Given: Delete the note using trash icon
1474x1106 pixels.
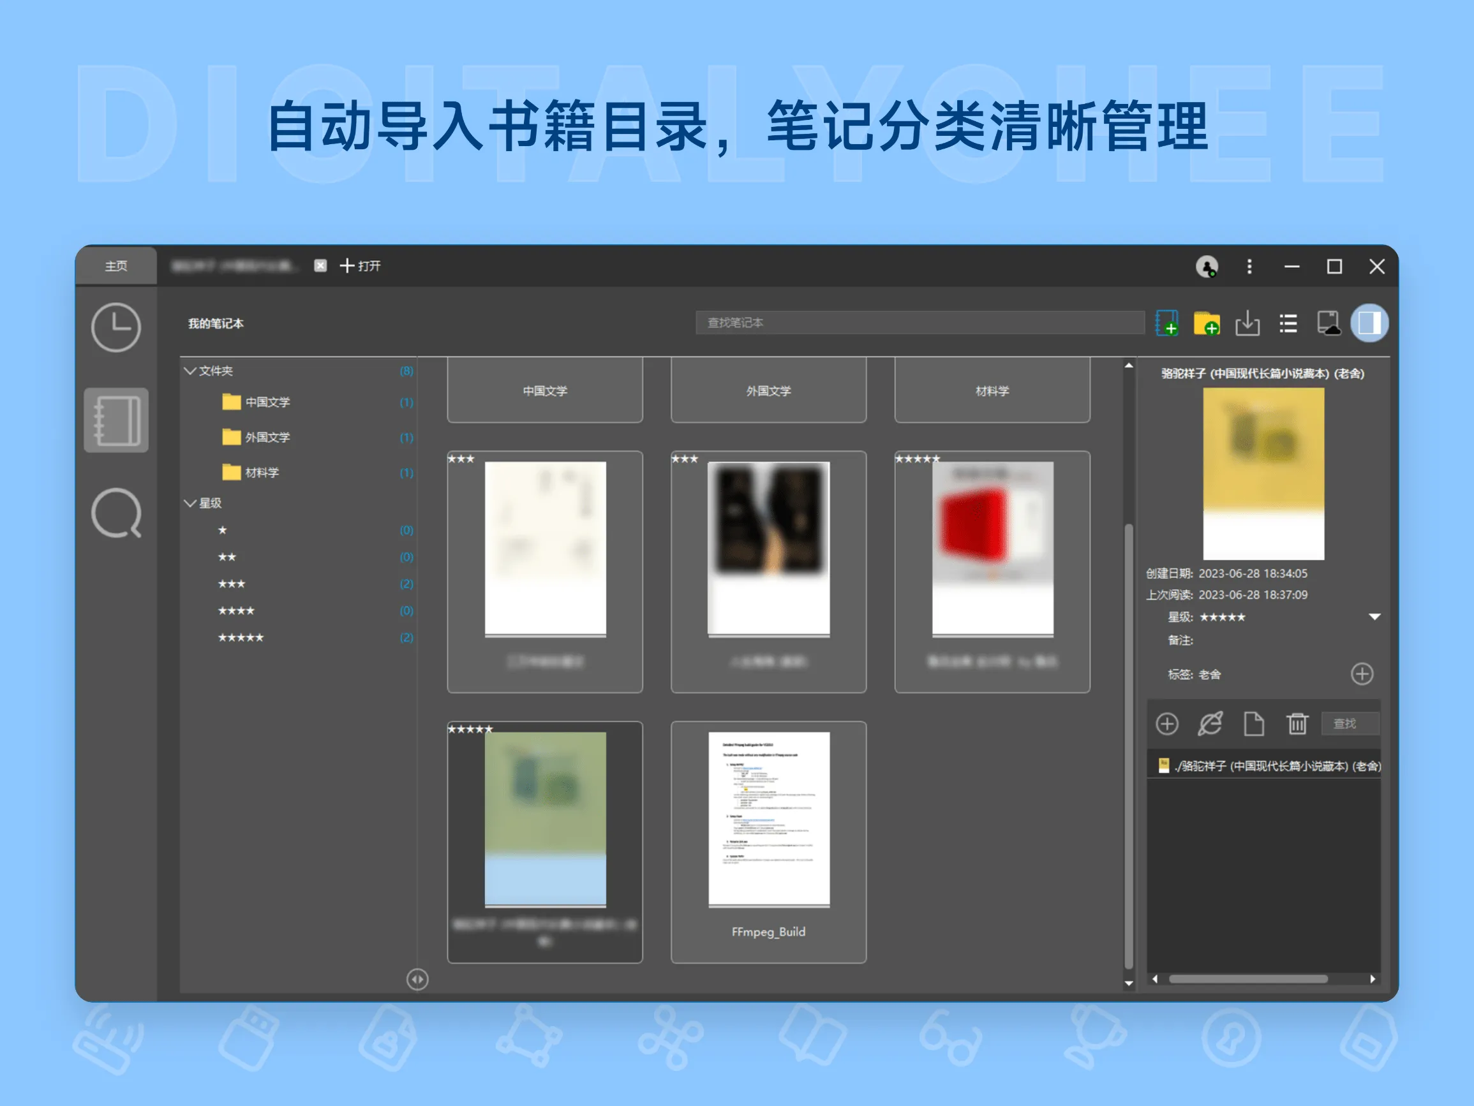Looking at the screenshot, I should [1297, 723].
